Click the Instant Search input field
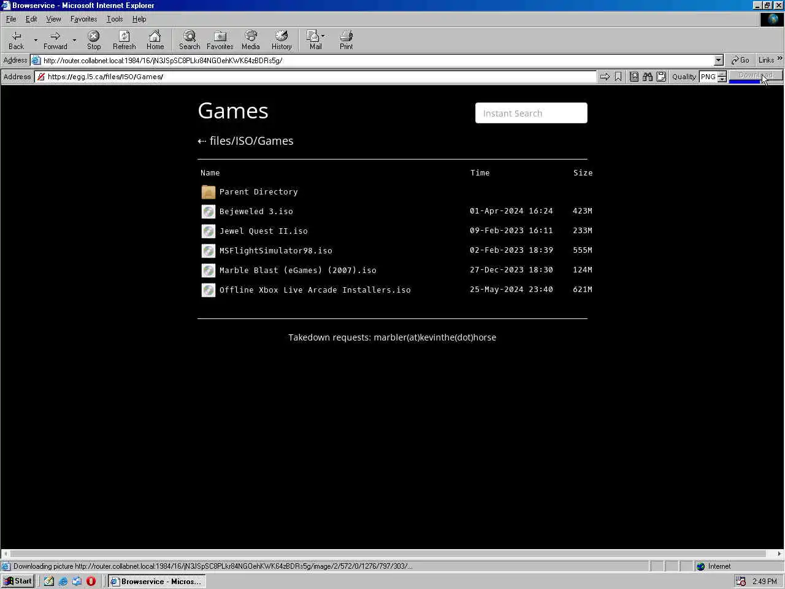Image resolution: width=785 pixels, height=589 pixels. click(x=531, y=113)
